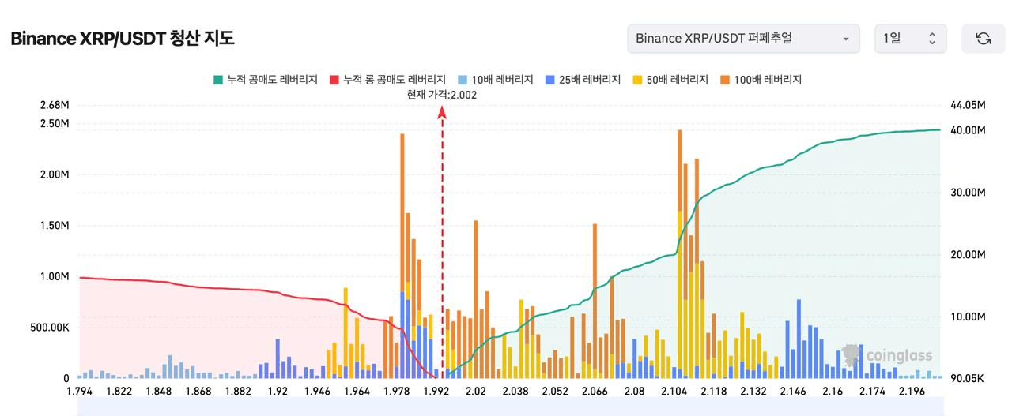This screenshot has height=416, width=1012.
Task: Click the red arrowhead on current price line
Action: 442,113
